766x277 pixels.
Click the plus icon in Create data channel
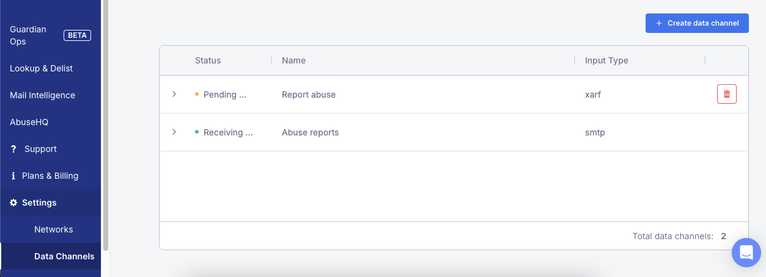coord(658,23)
